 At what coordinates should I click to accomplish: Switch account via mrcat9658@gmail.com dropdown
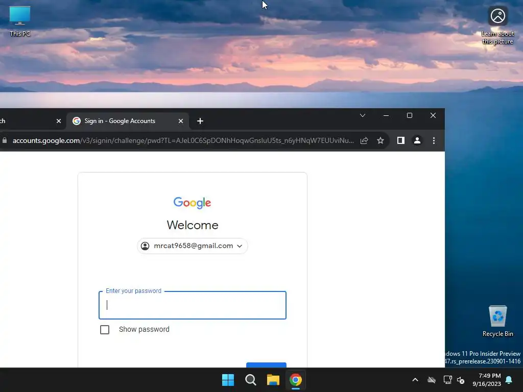click(193, 246)
